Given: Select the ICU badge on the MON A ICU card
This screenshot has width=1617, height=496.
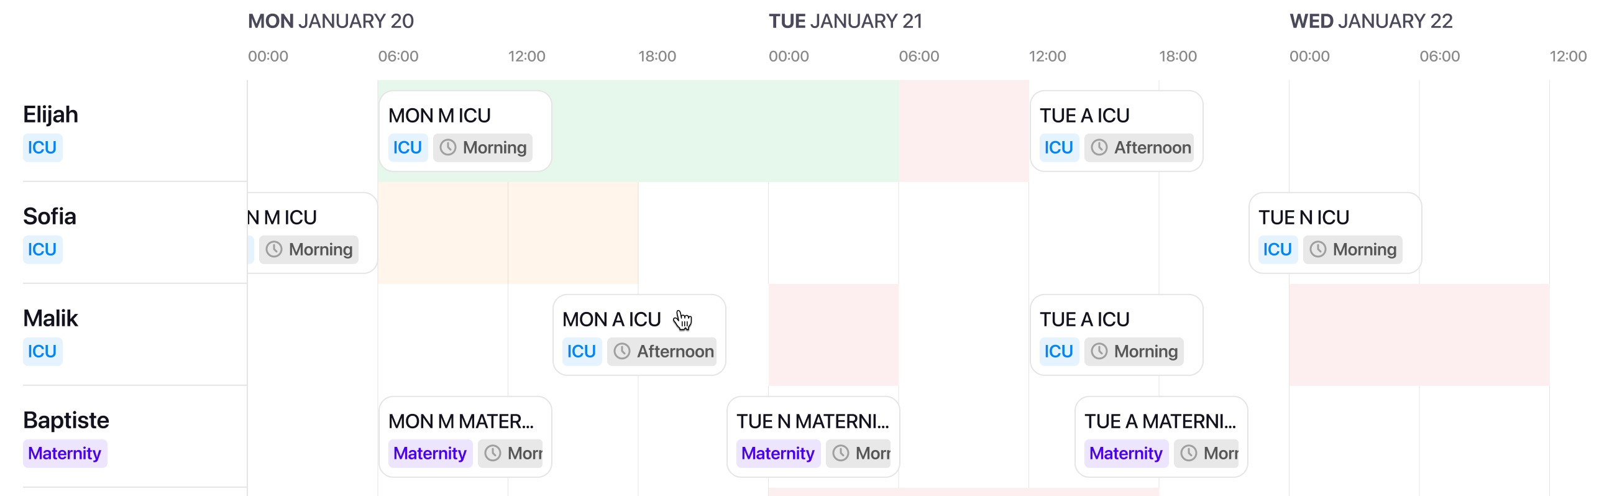Looking at the screenshot, I should (581, 352).
